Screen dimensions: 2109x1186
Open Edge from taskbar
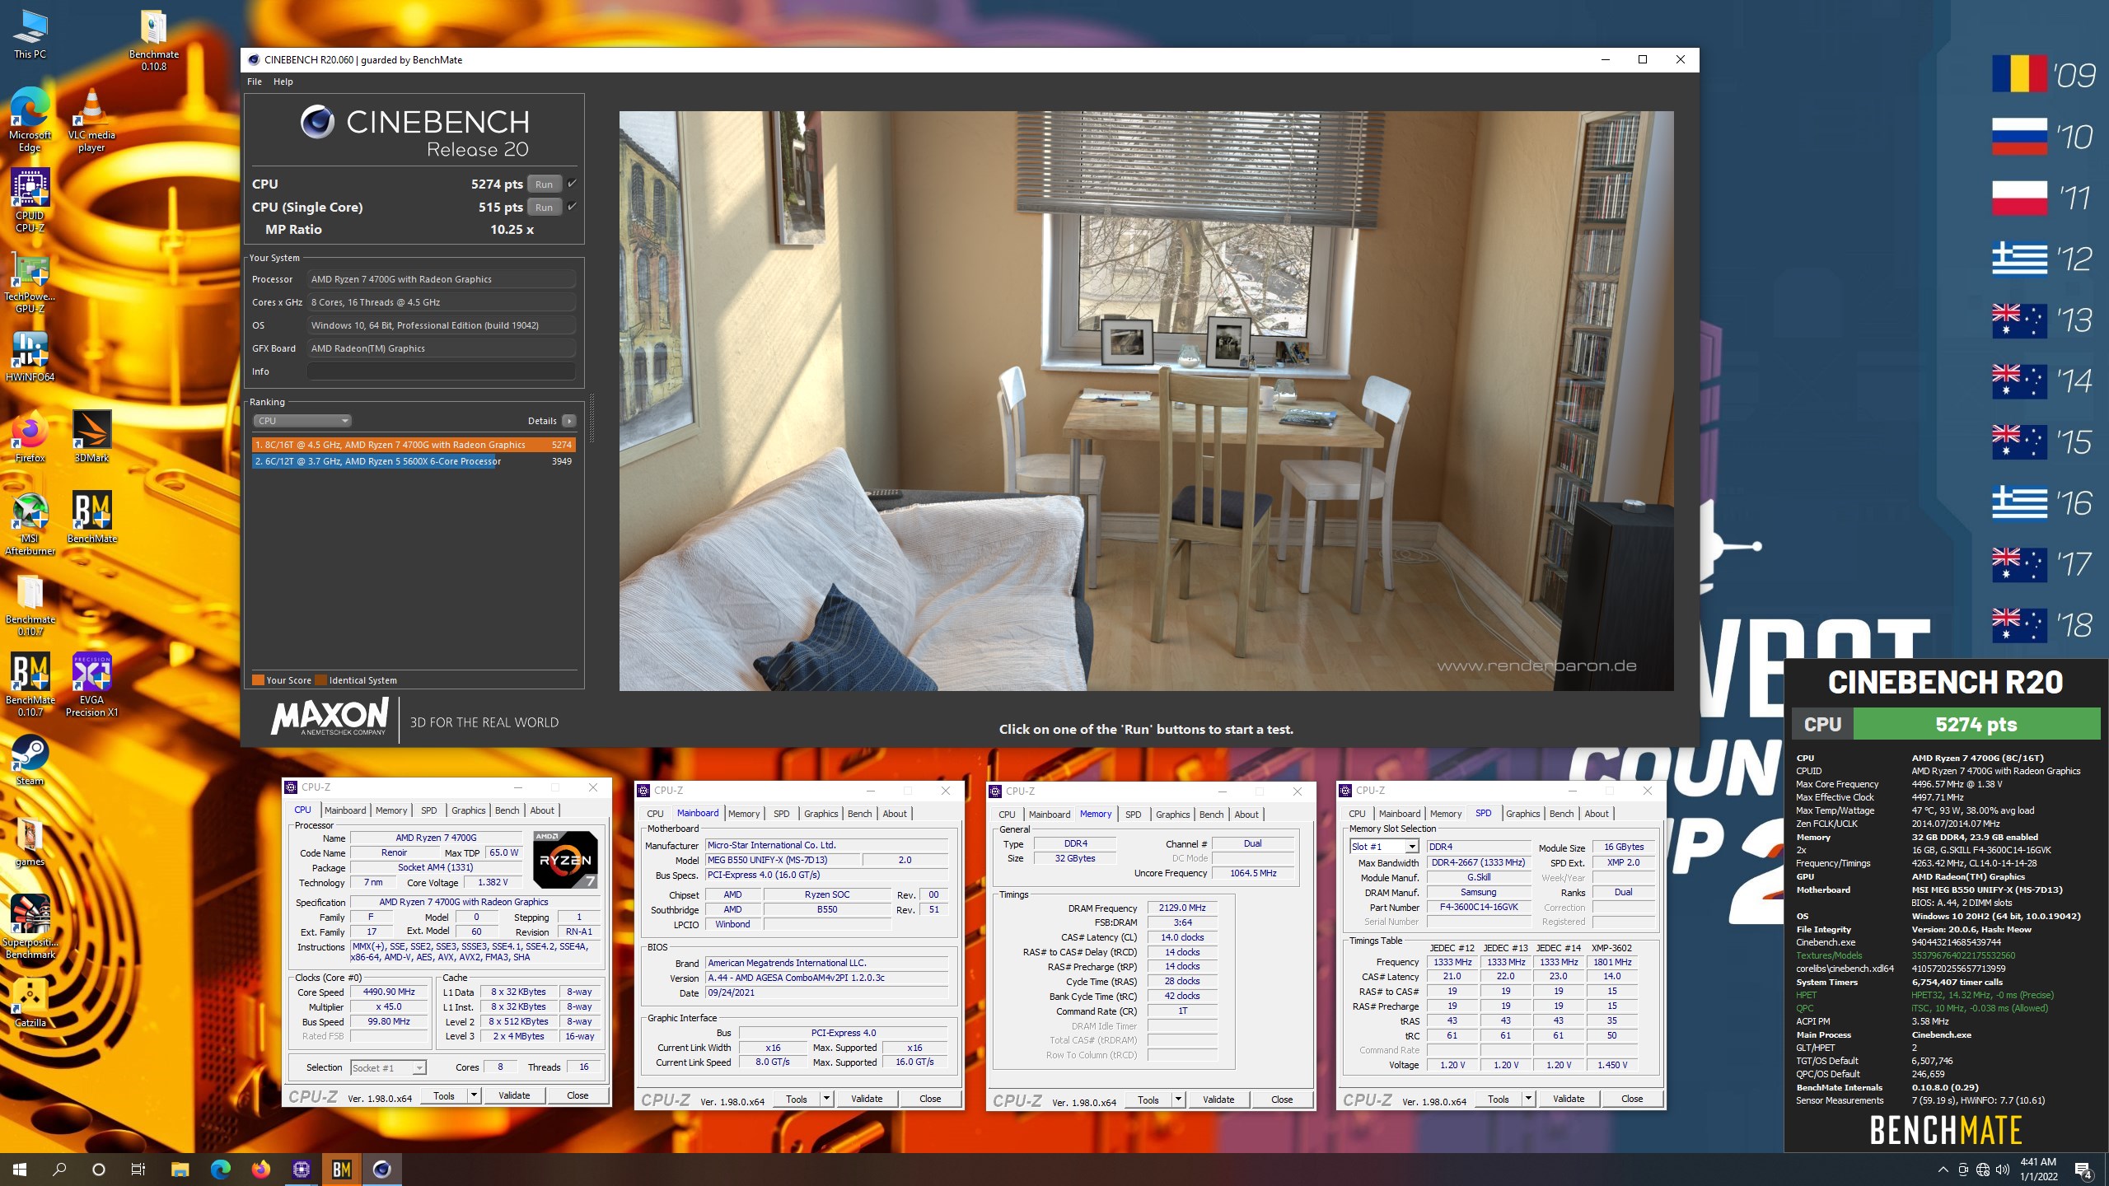[220, 1170]
